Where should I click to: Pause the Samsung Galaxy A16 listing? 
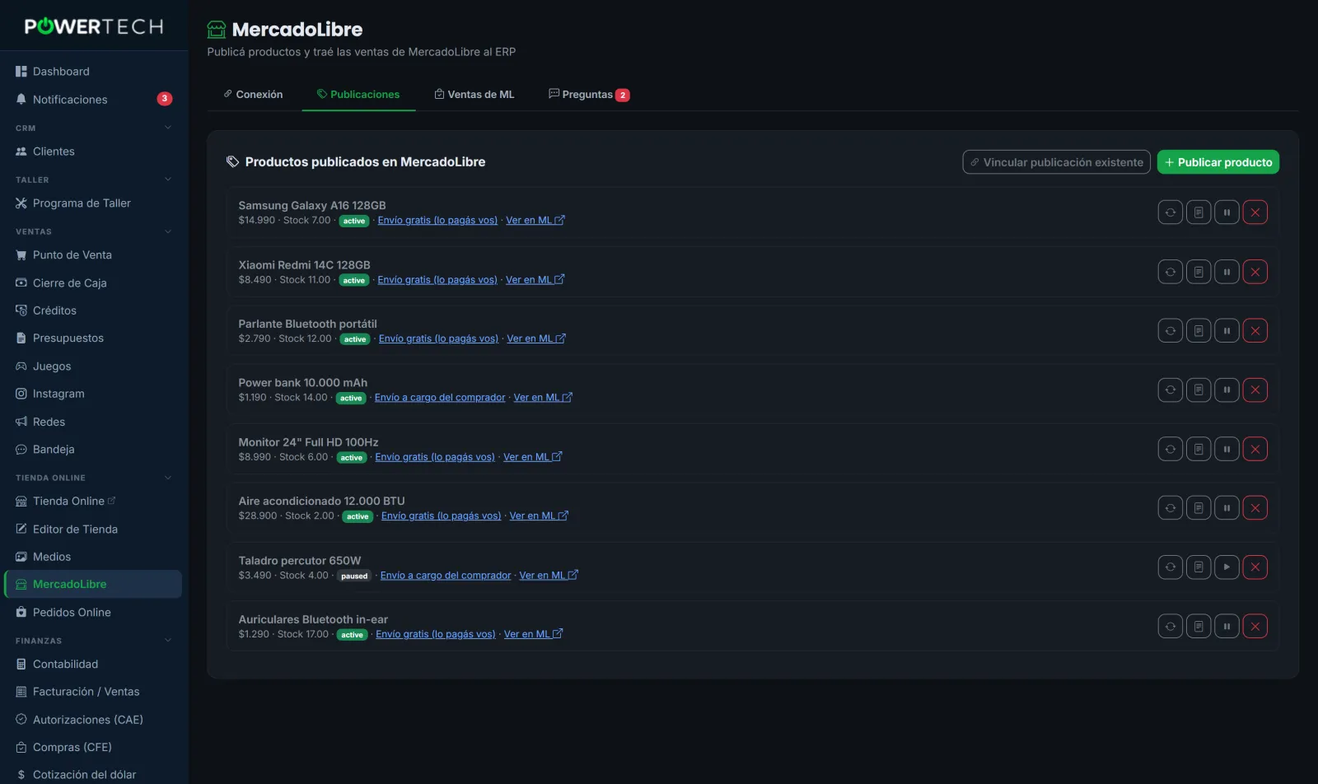tap(1227, 212)
